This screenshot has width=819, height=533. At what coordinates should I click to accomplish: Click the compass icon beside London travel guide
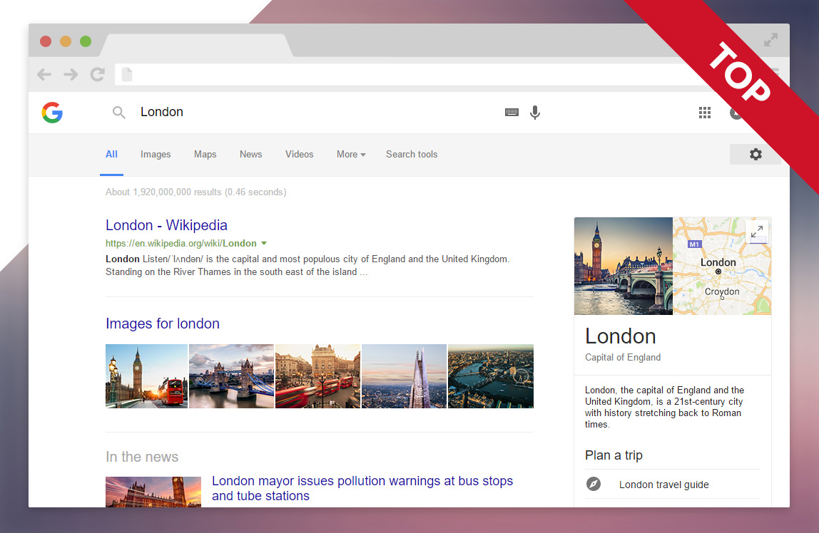point(594,484)
